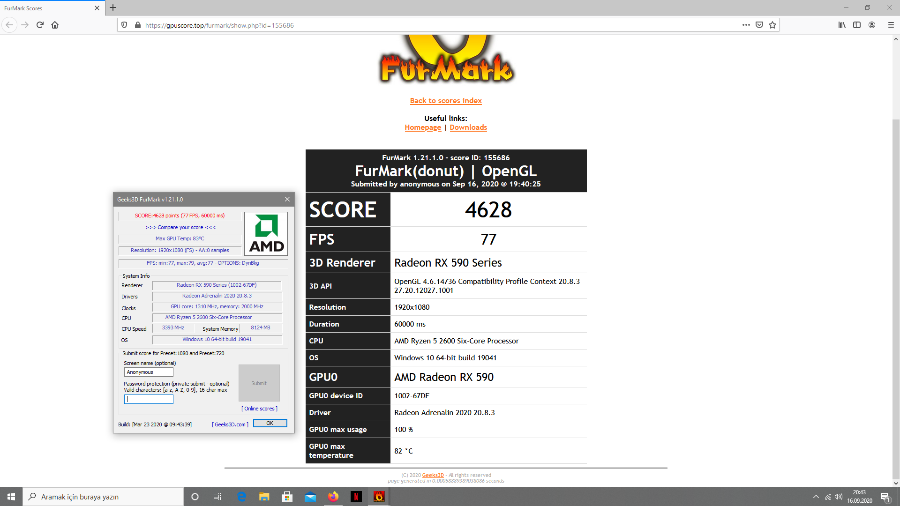Viewport: 900px width, 506px height.
Task: Click the GPU core clocks value in dialog
Action: 217,307
